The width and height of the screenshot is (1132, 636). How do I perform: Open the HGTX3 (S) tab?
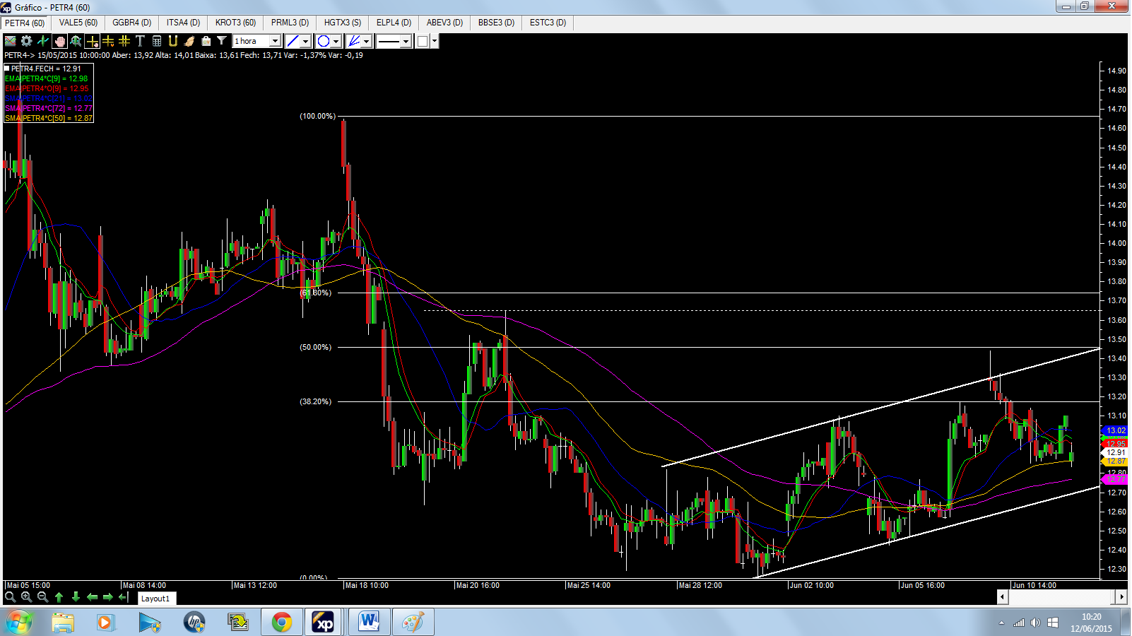tap(343, 23)
